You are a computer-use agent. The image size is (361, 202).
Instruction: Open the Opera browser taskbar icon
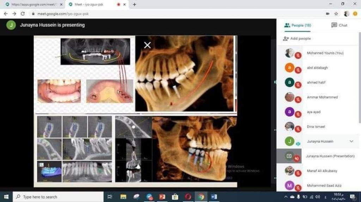tap(188, 197)
